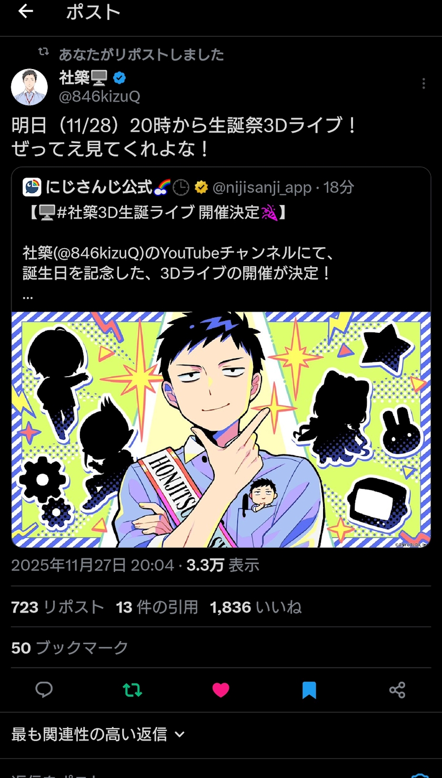
Task: View the 723 リポスト list
Action: tap(58, 607)
